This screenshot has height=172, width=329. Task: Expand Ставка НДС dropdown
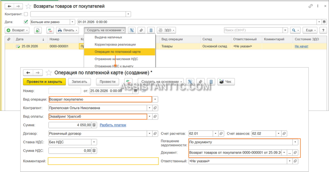point(94,142)
